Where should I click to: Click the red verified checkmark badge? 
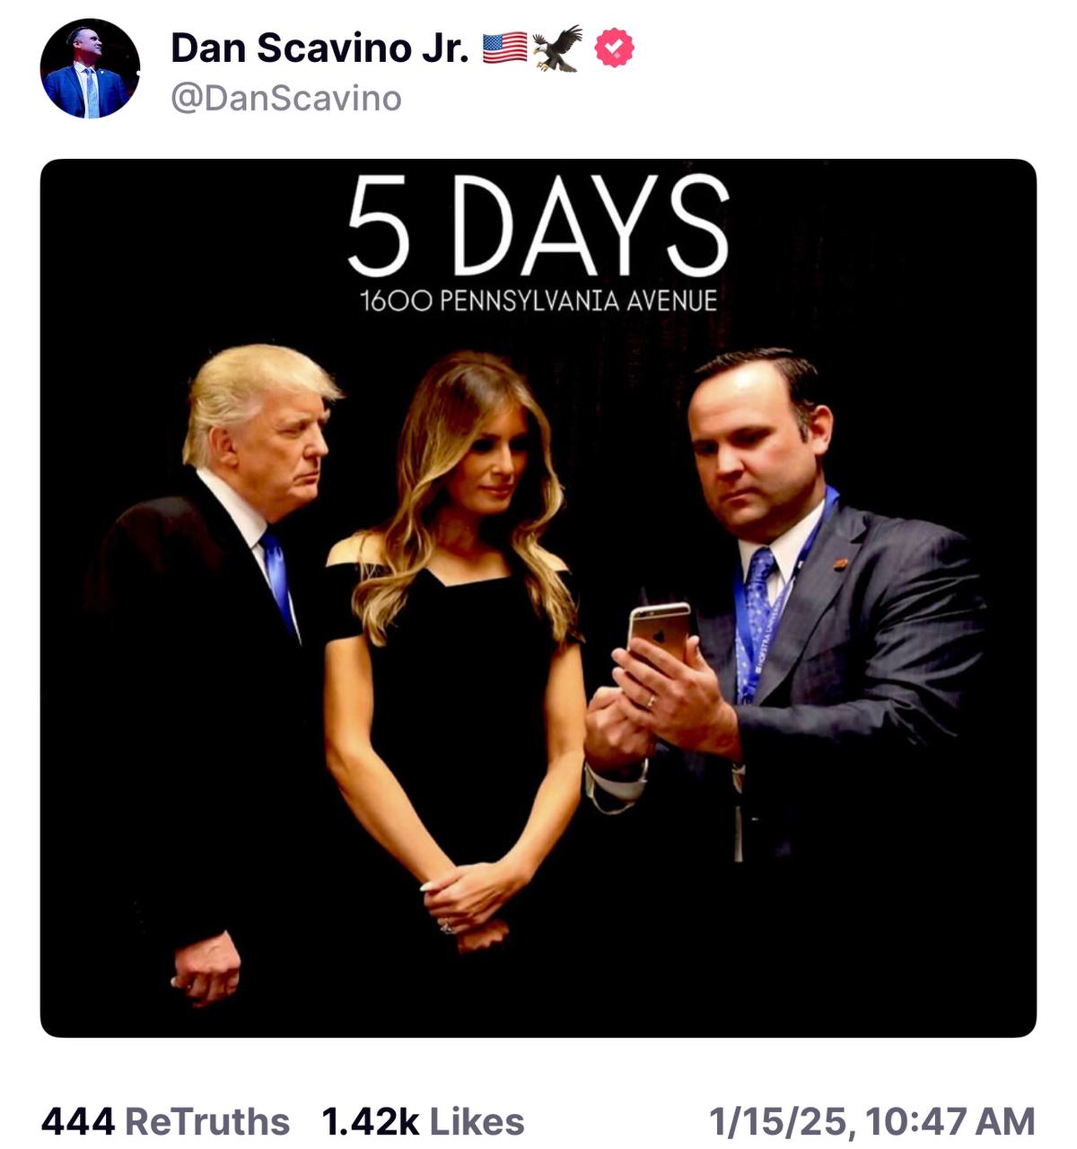tap(614, 48)
